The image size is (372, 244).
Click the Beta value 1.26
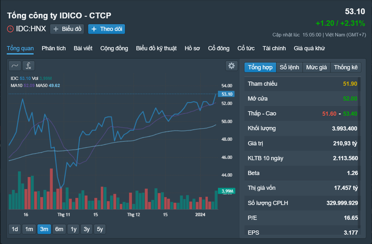point(352,173)
